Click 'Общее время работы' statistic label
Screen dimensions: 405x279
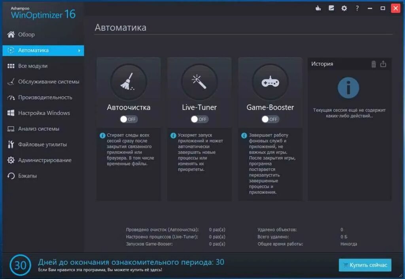pyautogui.click(x=280, y=244)
